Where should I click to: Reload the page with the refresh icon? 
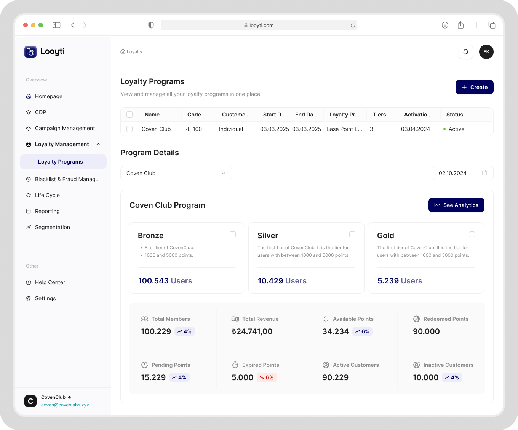[353, 25]
